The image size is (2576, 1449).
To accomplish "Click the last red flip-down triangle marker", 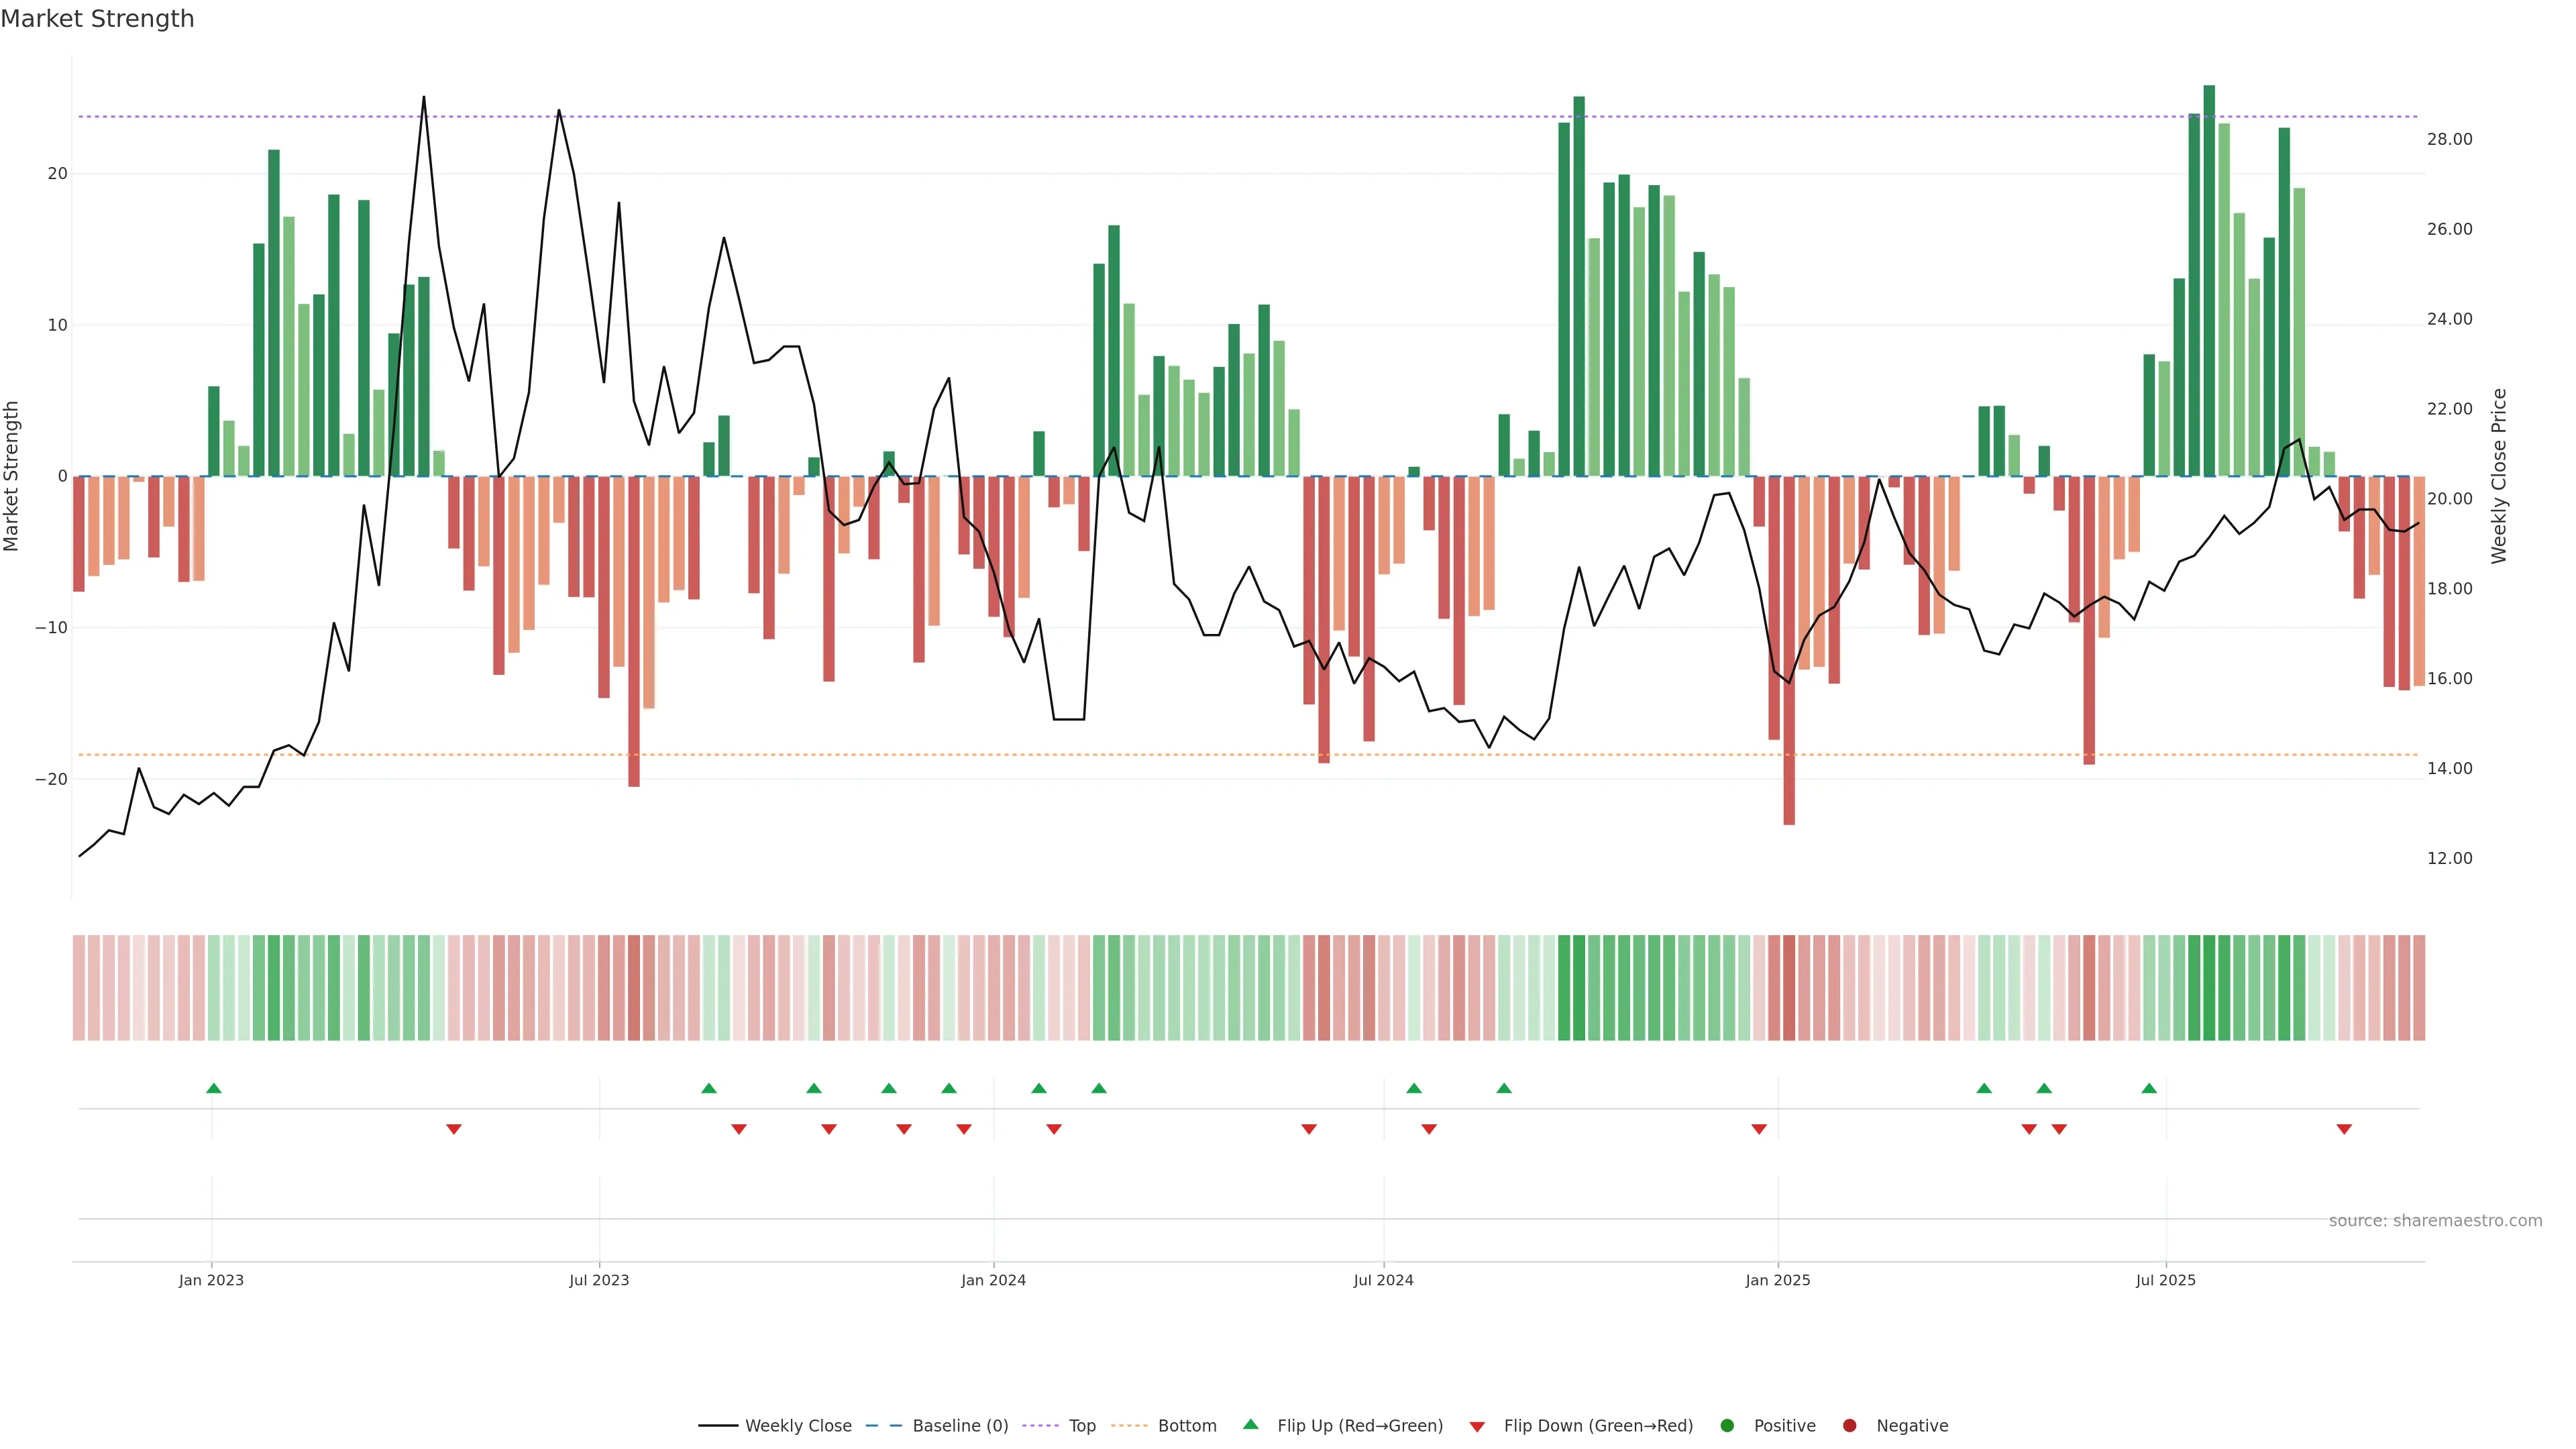I will [x=2344, y=1129].
